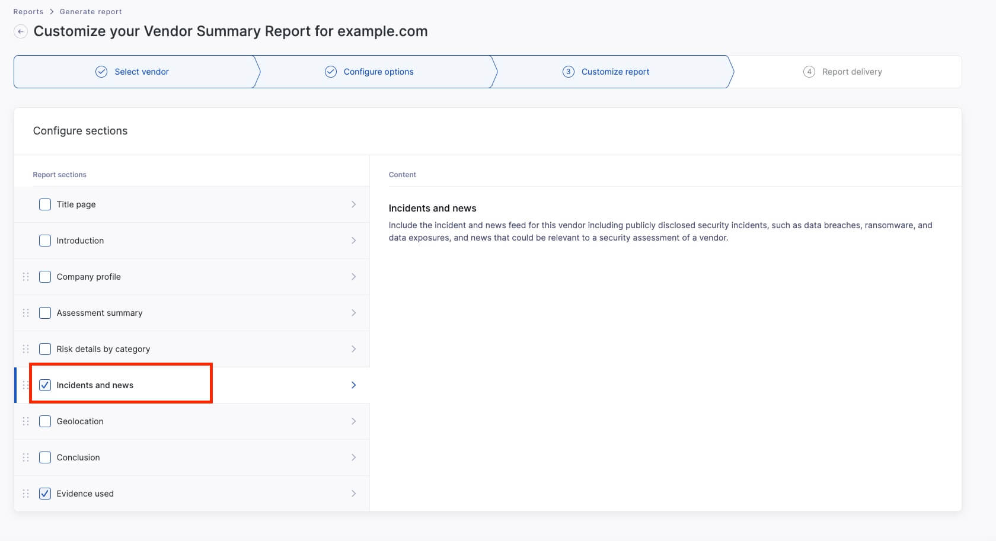Screen dimensions: 996x541
Task: Expand the Evidence used section chevron
Action: pyautogui.click(x=354, y=494)
